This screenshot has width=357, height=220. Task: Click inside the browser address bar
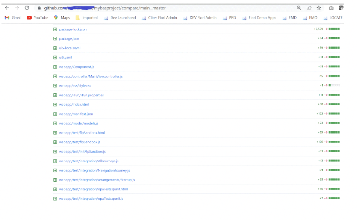click(x=118, y=8)
